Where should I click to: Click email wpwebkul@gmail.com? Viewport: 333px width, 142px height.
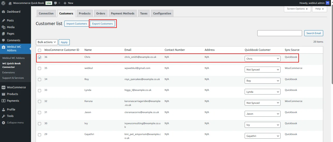137,68
